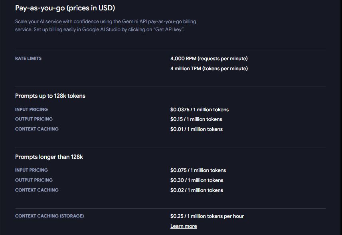
Task: Click the $0.01 context caching price
Action: click(x=196, y=129)
